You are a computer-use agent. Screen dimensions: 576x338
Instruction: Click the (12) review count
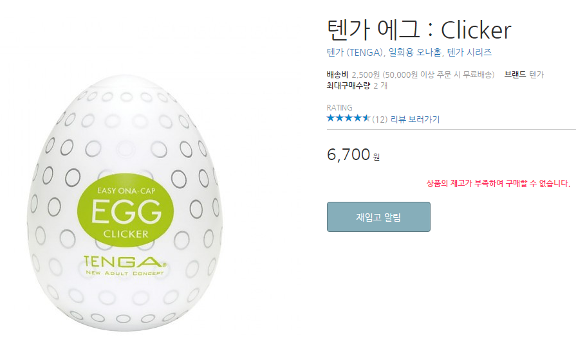(x=380, y=120)
